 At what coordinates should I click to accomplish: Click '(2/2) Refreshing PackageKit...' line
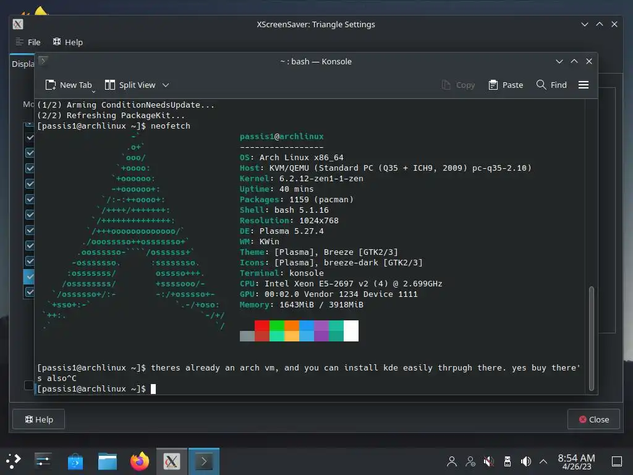(x=111, y=115)
